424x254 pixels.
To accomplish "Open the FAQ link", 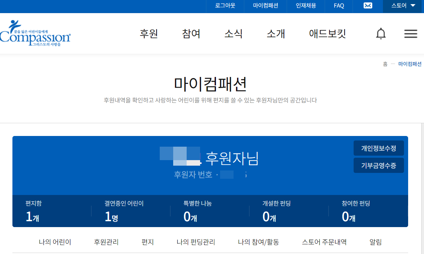I will click(339, 6).
